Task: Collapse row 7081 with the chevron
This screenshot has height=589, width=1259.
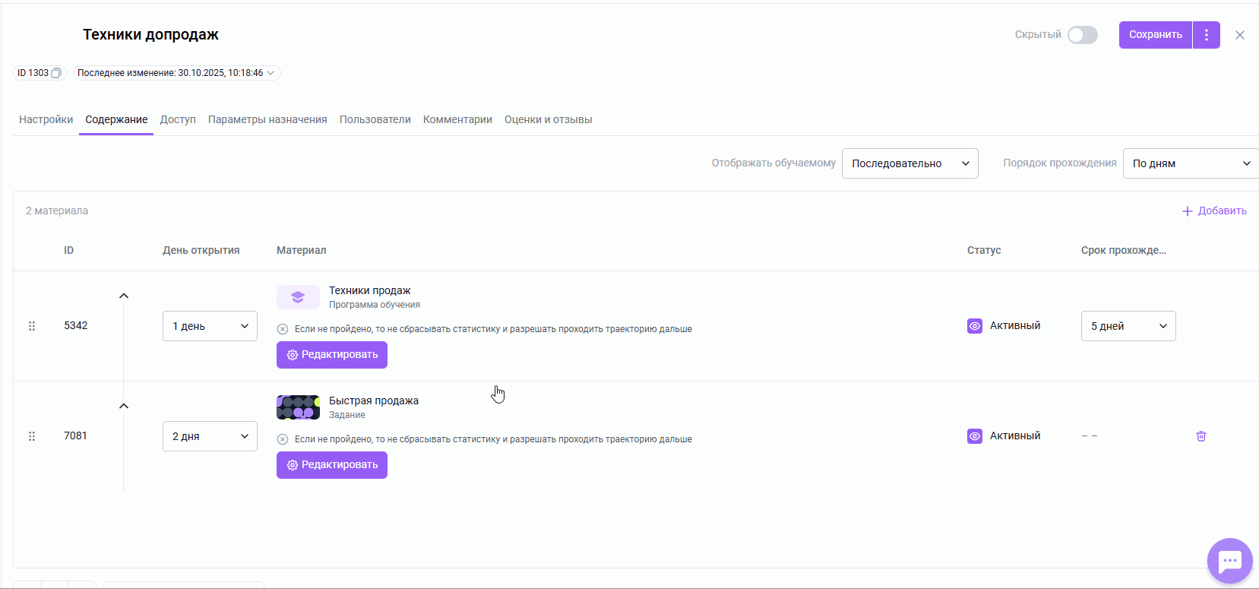Action: (124, 406)
